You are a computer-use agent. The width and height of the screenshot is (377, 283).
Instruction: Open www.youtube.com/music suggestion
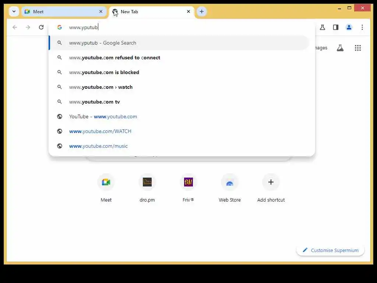pos(179,146)
